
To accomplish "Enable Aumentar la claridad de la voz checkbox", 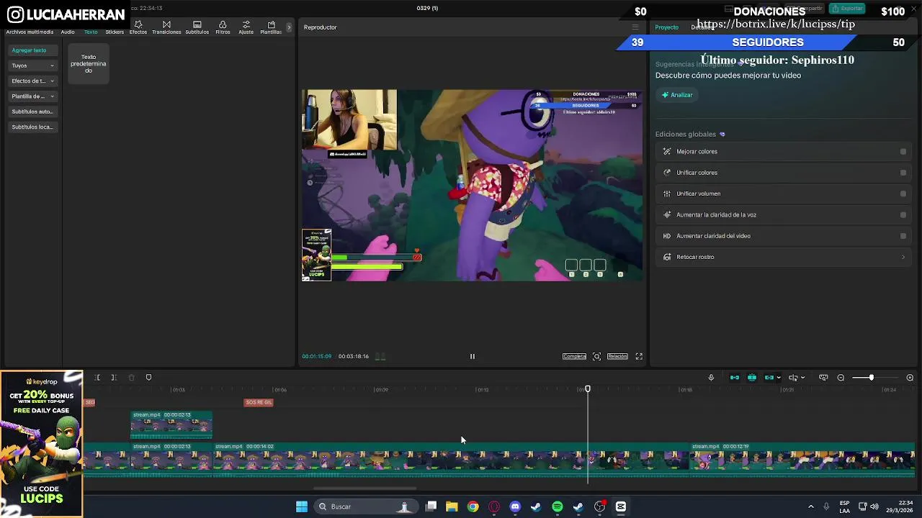I will [903, 214].
